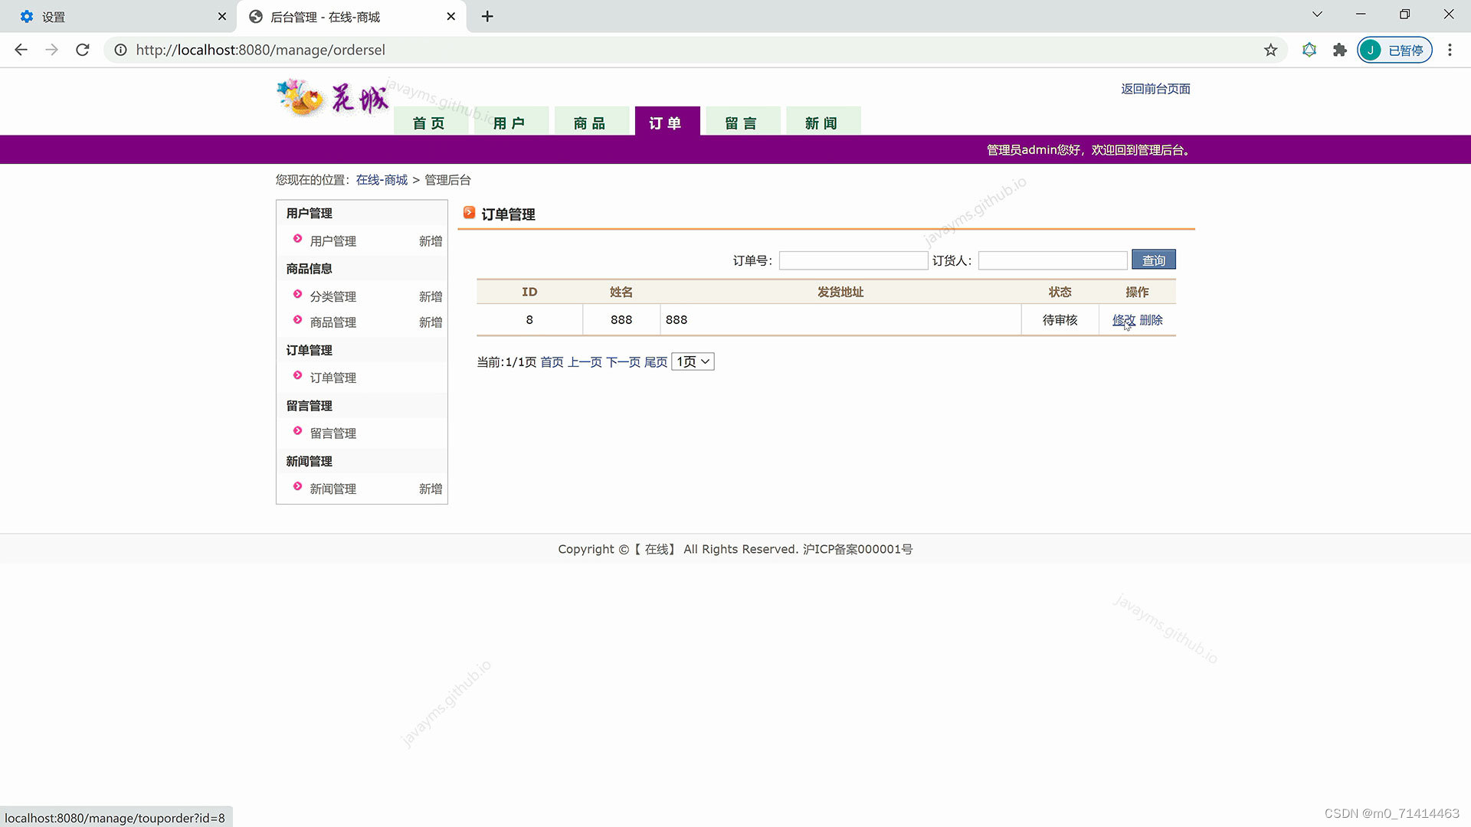Jump to 尾页 in pagination

656,362
